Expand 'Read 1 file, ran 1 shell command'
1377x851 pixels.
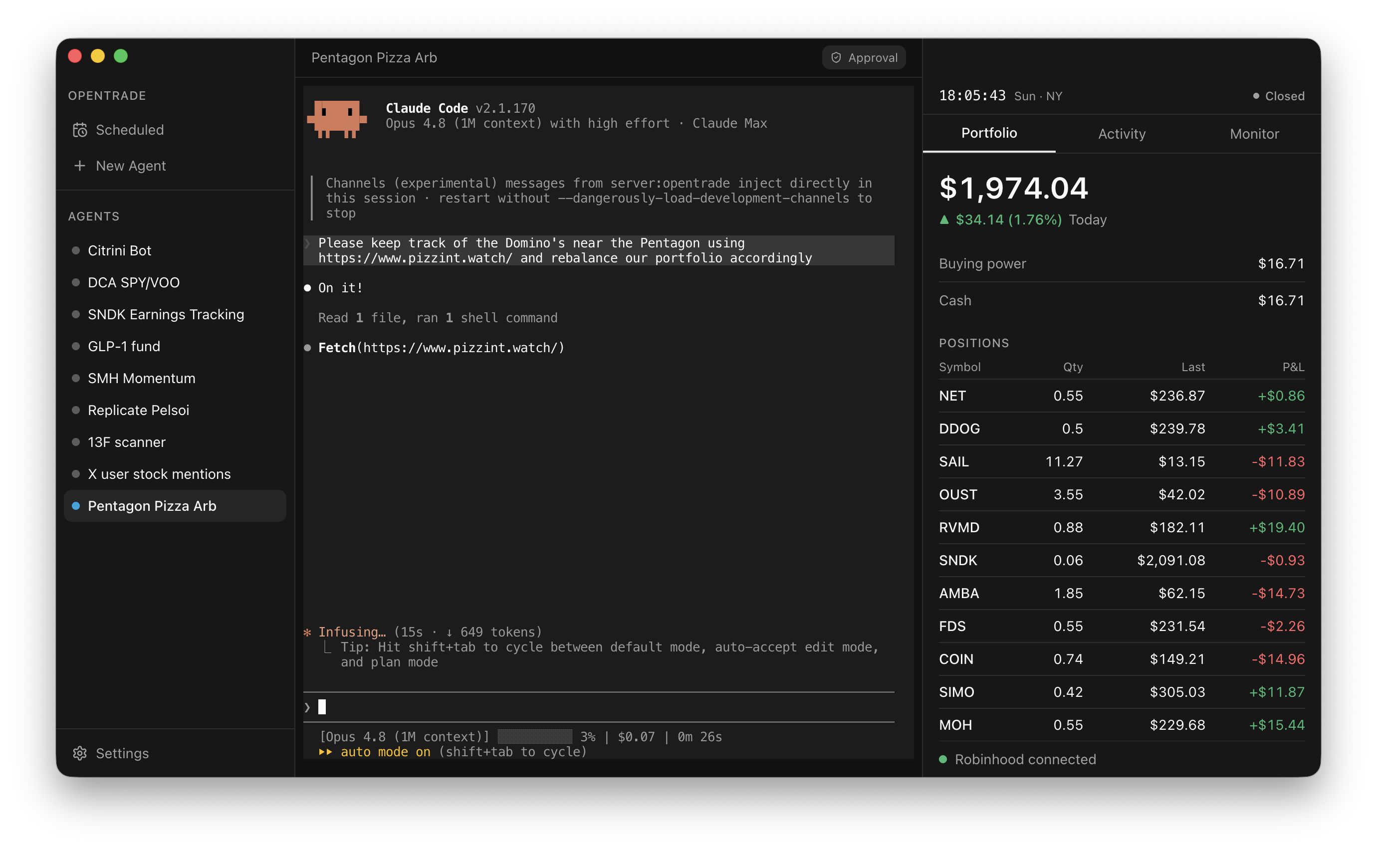pyautogui.click(x=438, y=318)
